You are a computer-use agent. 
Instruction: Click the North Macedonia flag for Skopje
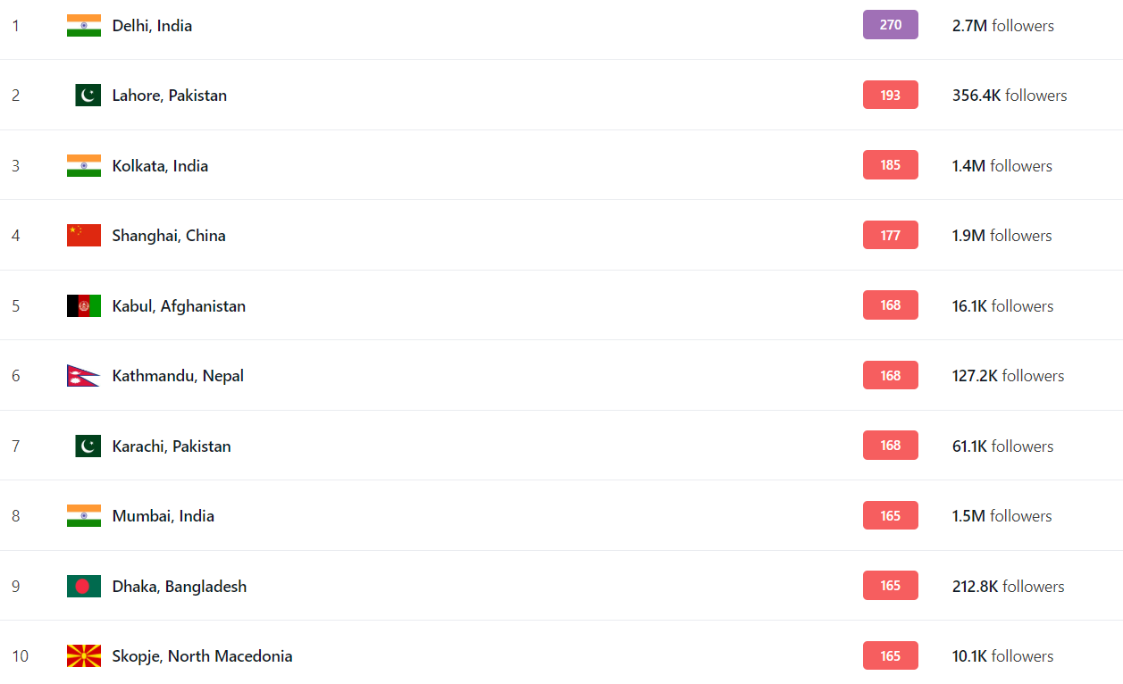84,656
